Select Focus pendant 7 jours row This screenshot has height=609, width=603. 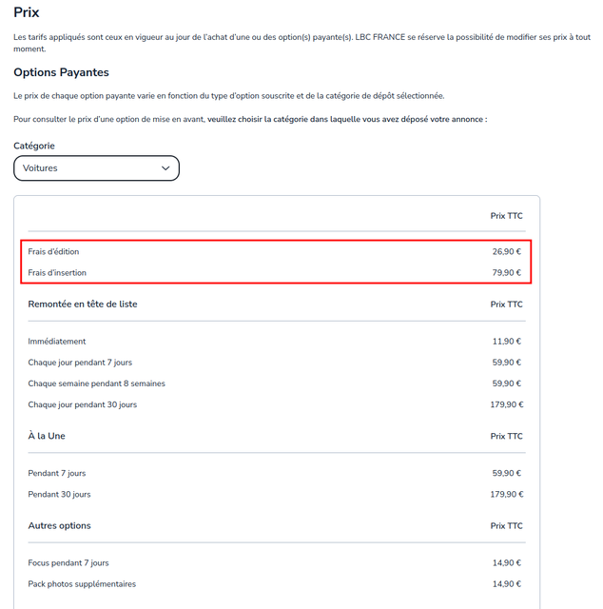(x=277, y=562)
